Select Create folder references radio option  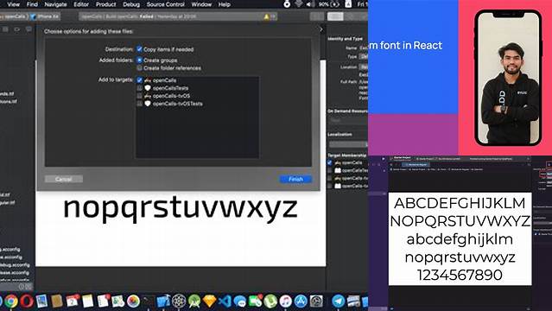click(139, 68)
